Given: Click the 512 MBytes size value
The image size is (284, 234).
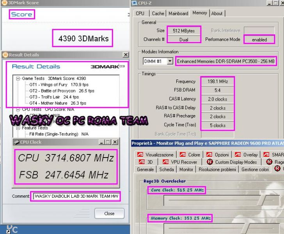Looking at the screenshot, I should click(184, 31).
